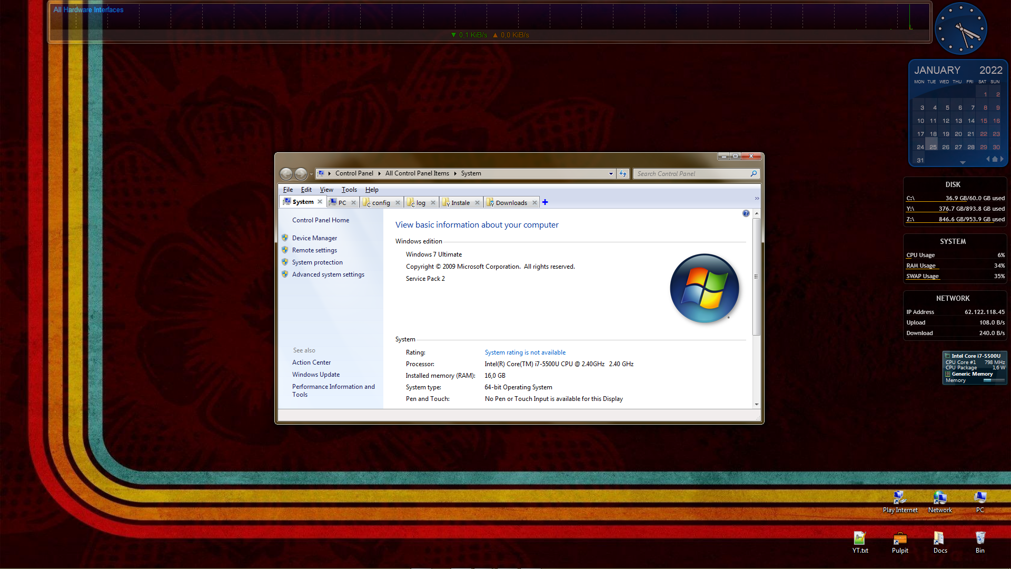Expand the arrow after All Control Panel Items
The image size is (1011, 569).
pyautogui.click(x=455, y=173)
